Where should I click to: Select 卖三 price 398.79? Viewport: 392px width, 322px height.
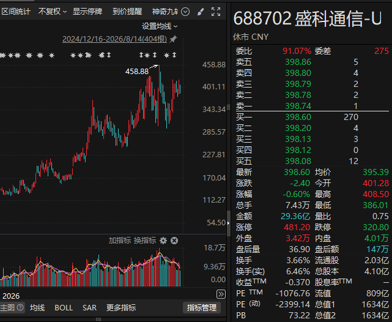[298, 84]
